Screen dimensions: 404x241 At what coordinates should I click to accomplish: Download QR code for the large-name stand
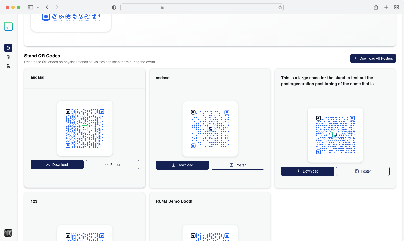click(307, 171)
